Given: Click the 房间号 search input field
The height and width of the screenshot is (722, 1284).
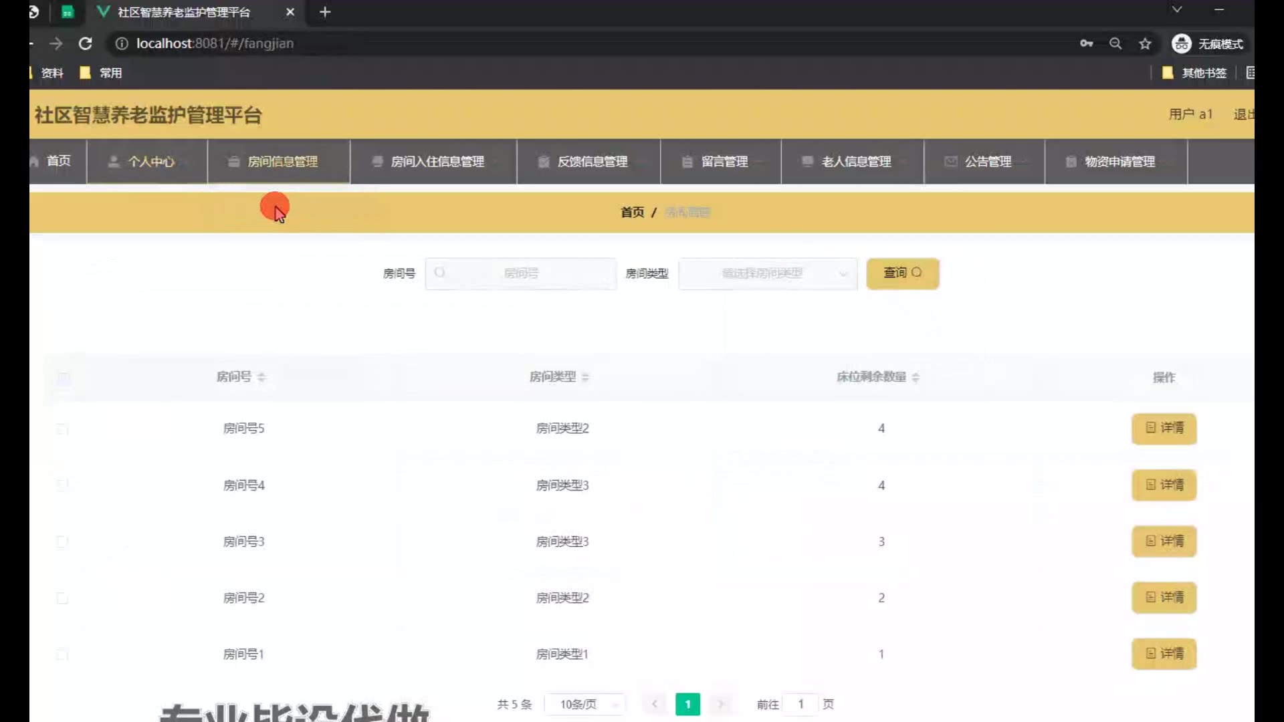Looking at the screenshot, I should pos(521,273).
